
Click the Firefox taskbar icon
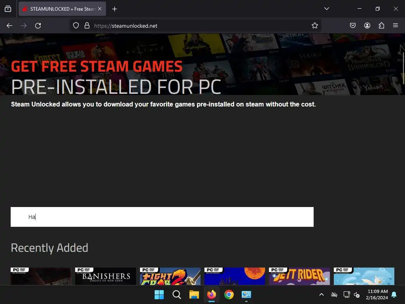click(x=212, y=294)
